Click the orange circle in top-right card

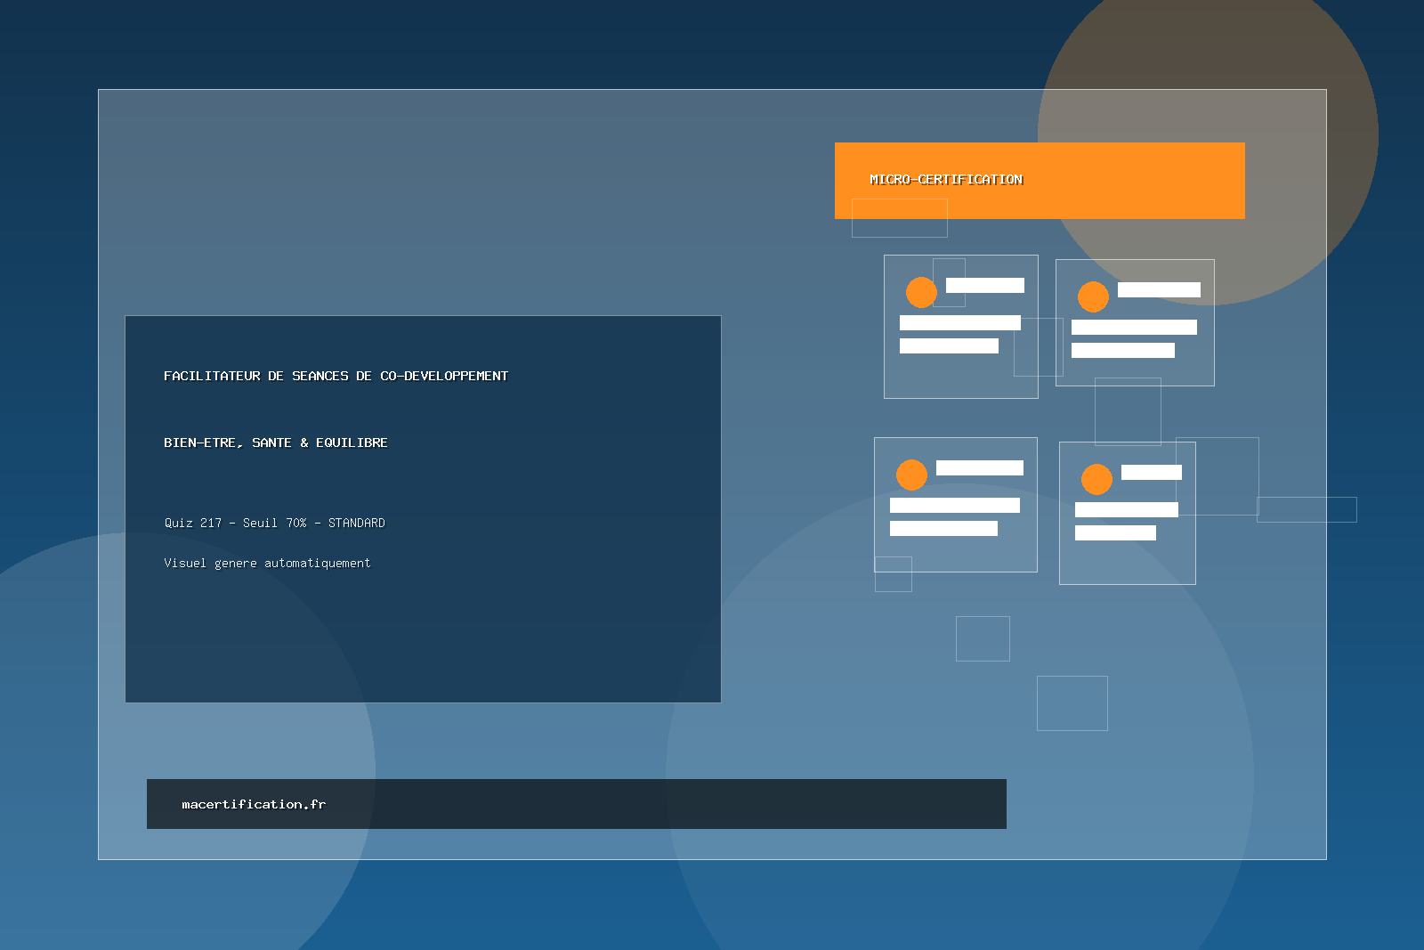coord(1093,296)
